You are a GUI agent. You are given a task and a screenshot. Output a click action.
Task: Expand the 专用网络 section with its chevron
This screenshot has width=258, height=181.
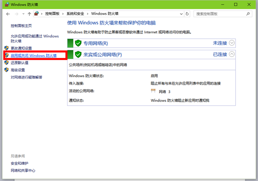point(232,43)
